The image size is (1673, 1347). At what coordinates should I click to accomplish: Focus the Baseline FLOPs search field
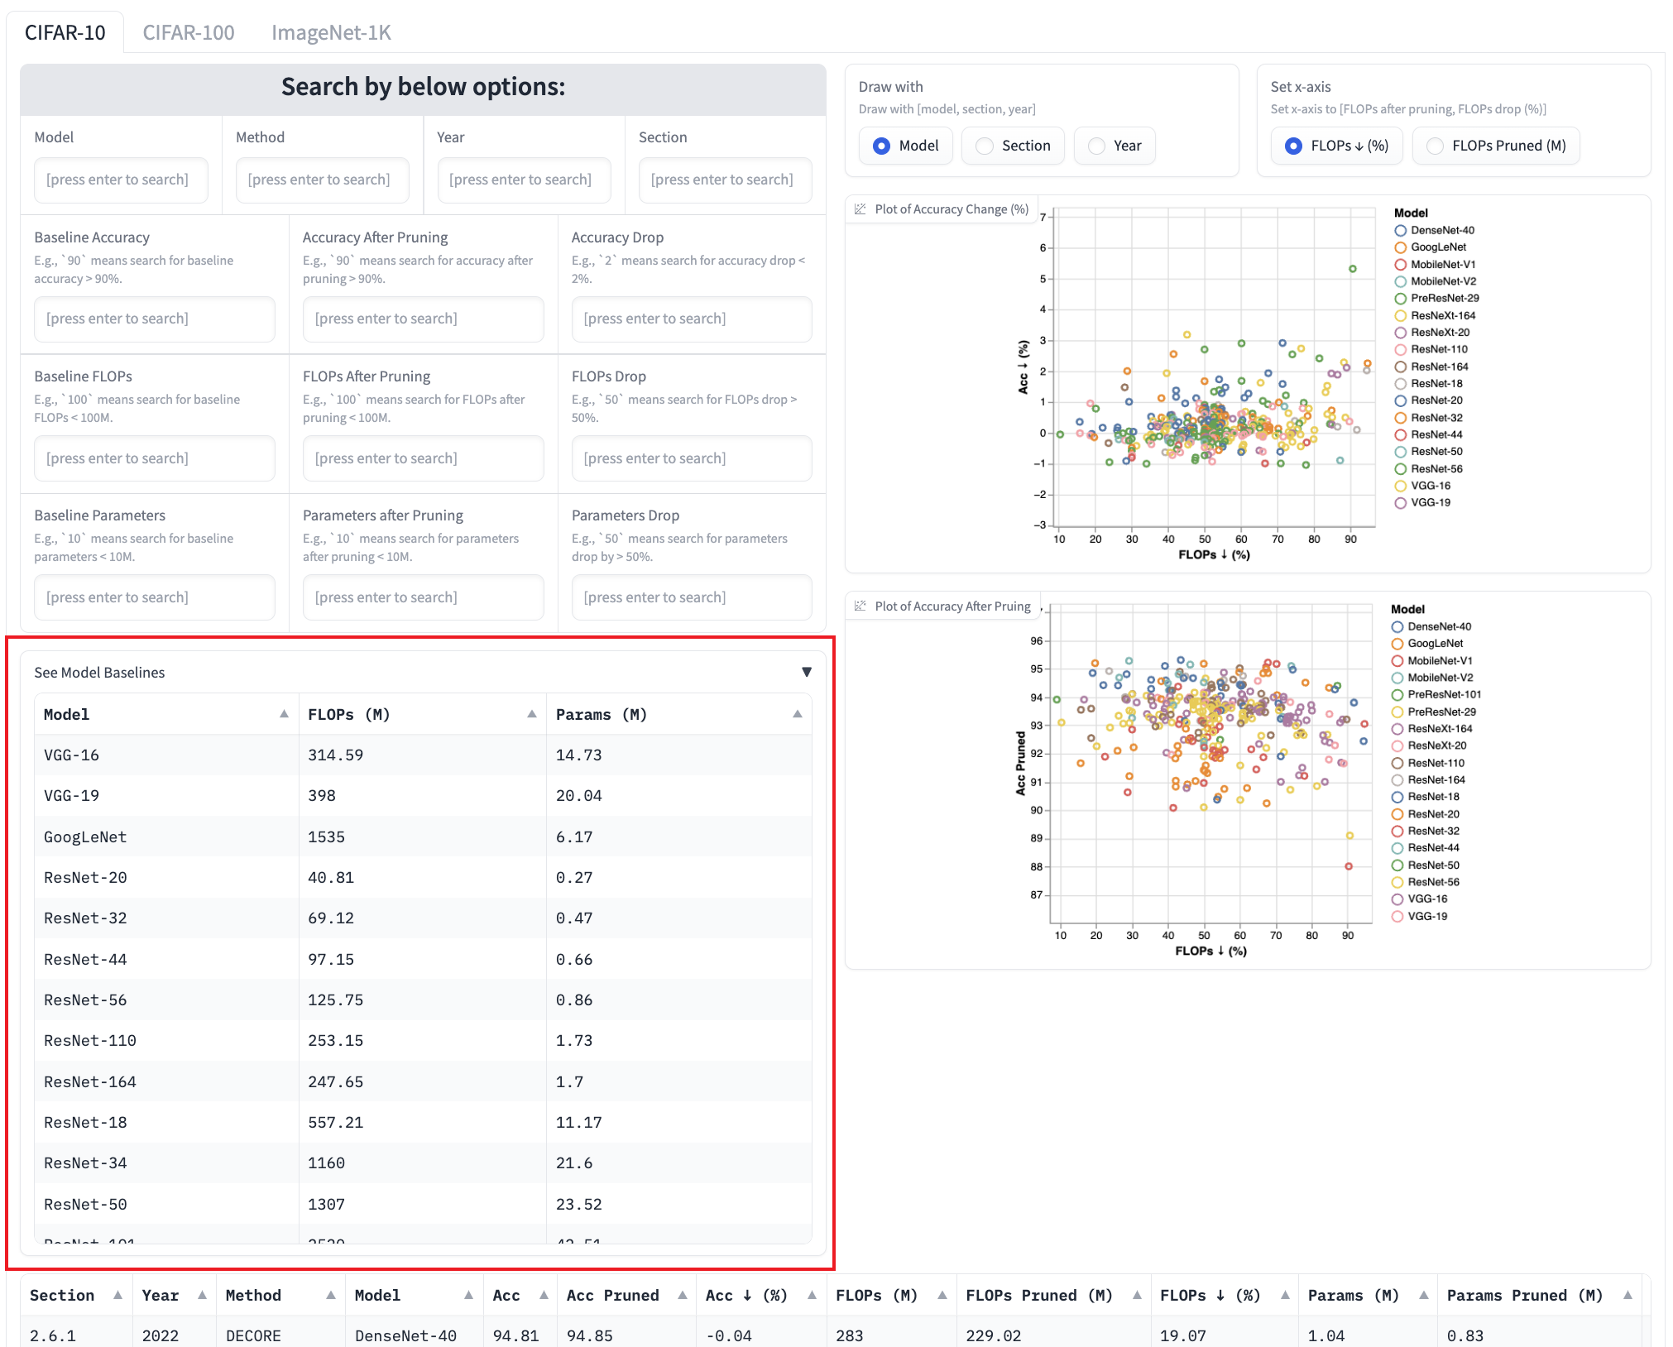point(155,458)
